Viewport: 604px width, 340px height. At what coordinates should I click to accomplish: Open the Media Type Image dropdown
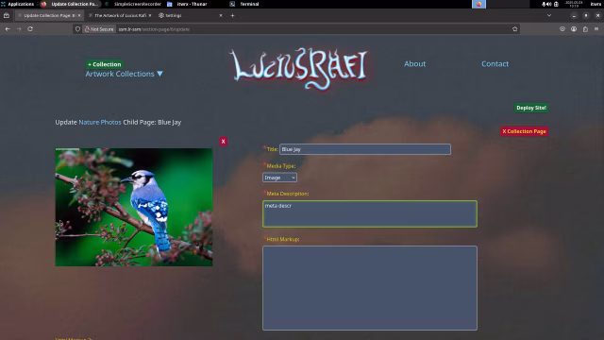tap(279, 178)
